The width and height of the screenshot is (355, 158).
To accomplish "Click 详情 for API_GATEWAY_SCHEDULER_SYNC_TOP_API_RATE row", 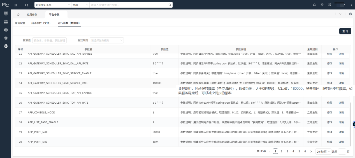I will click(341, 103).
